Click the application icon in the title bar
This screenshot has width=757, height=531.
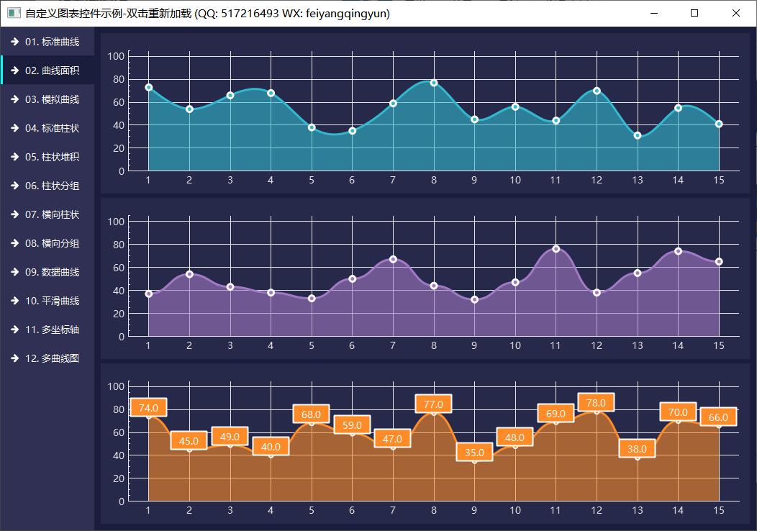pos(14,13)
